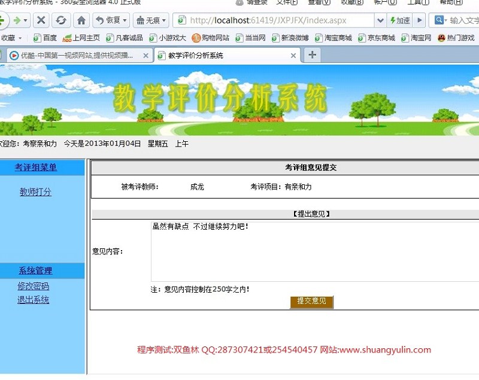Open the 热门游戏 bookmark

click(456, 38)
